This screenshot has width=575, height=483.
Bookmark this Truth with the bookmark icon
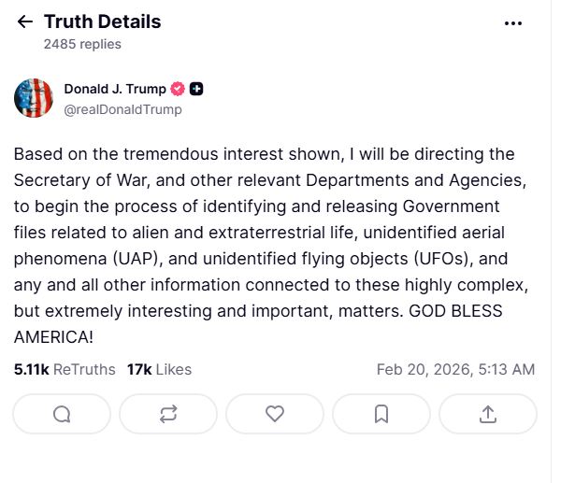[381, 414]
